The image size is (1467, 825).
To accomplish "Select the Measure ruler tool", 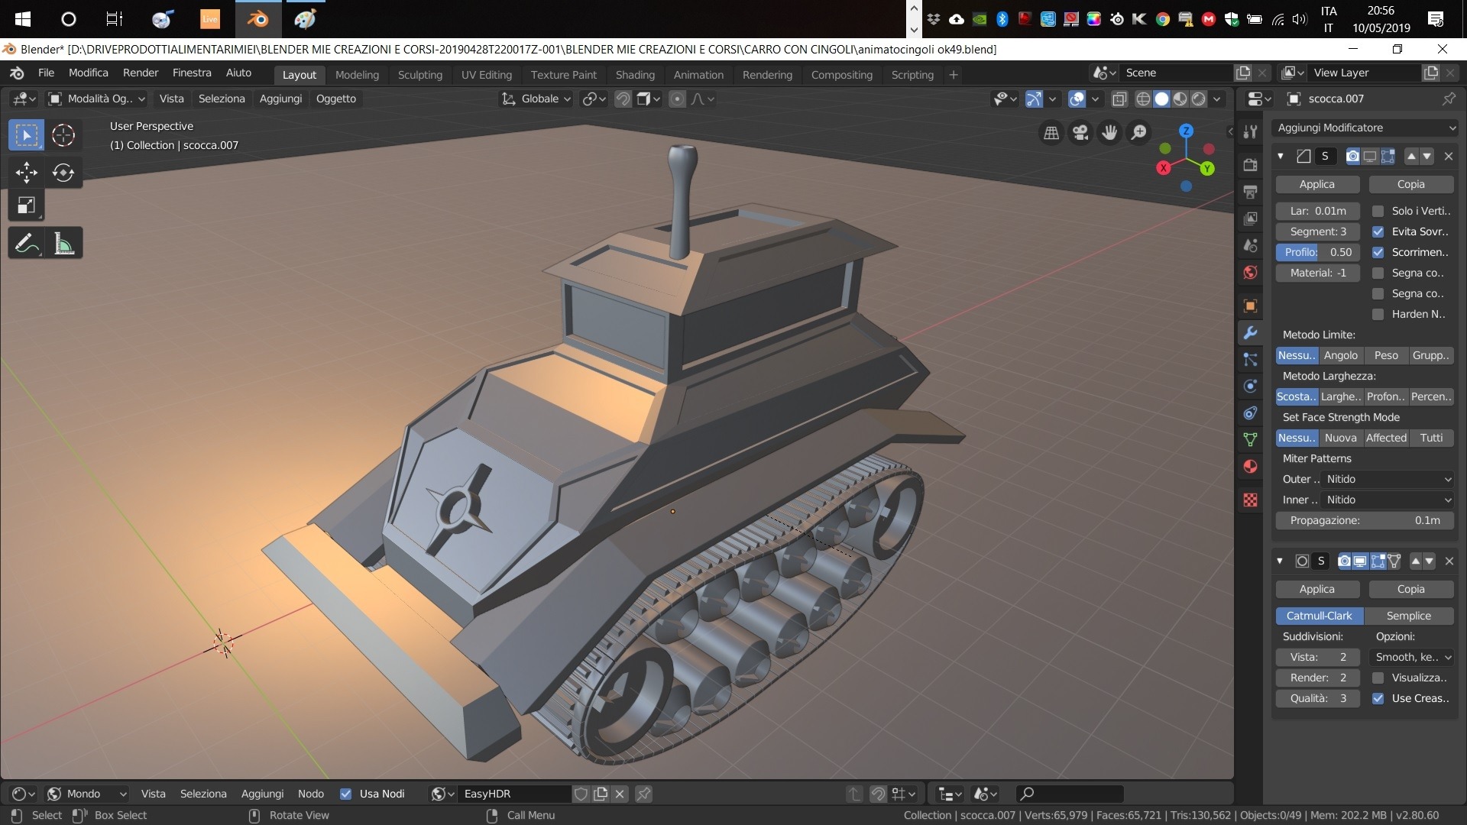I will click(64, 244).
